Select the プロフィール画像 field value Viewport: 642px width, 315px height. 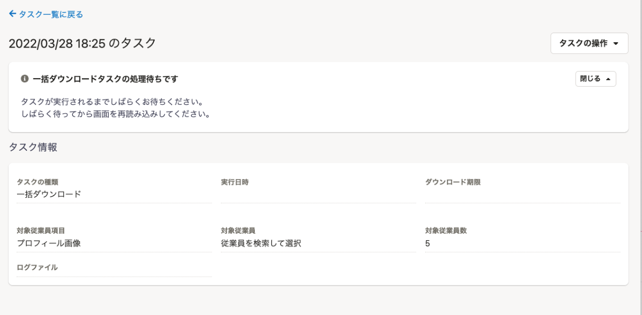coord(49,243)
